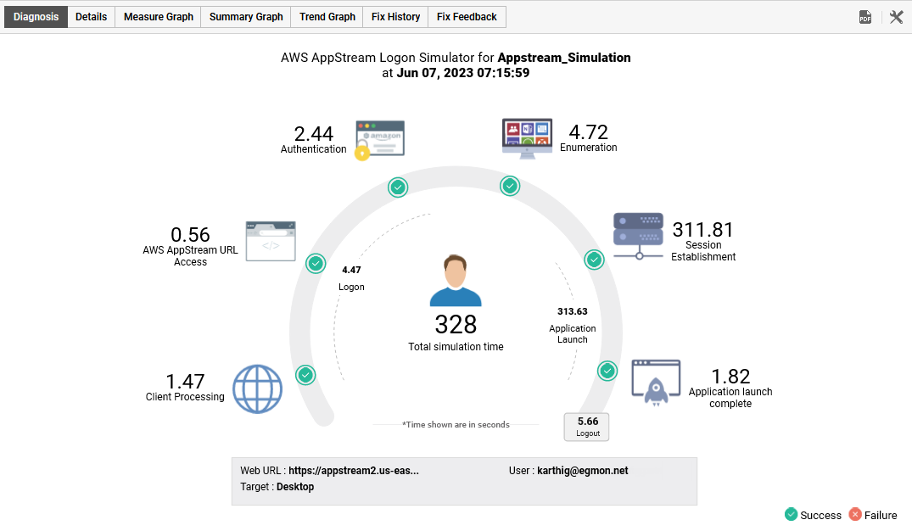Click the Target value Desktop

tap(295, 487)
